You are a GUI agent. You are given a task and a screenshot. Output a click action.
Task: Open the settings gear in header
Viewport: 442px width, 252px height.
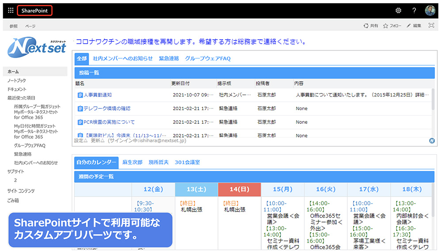click(x=398, y=11)
